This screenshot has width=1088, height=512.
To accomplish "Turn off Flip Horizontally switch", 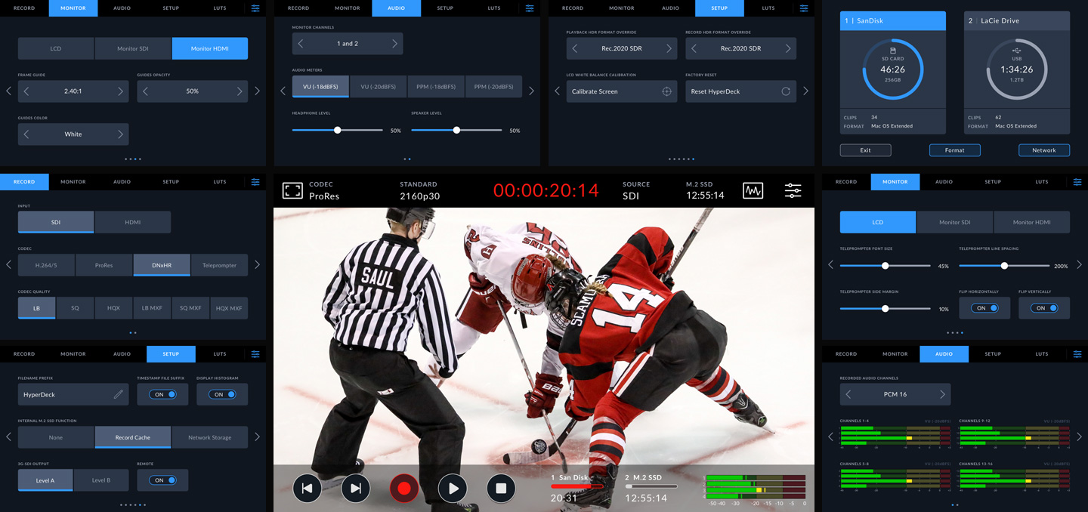I will tap(984, 308).
